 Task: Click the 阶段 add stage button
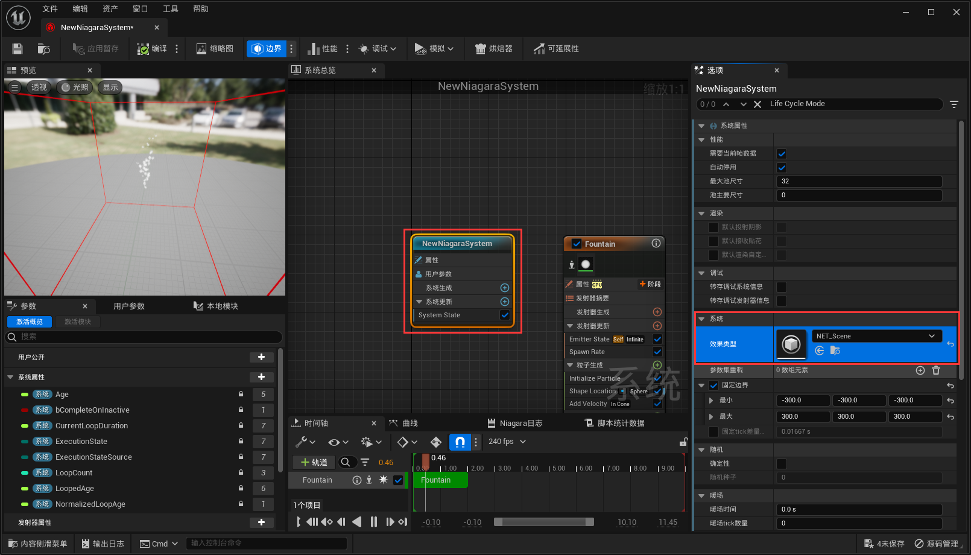tap(650, 284)
